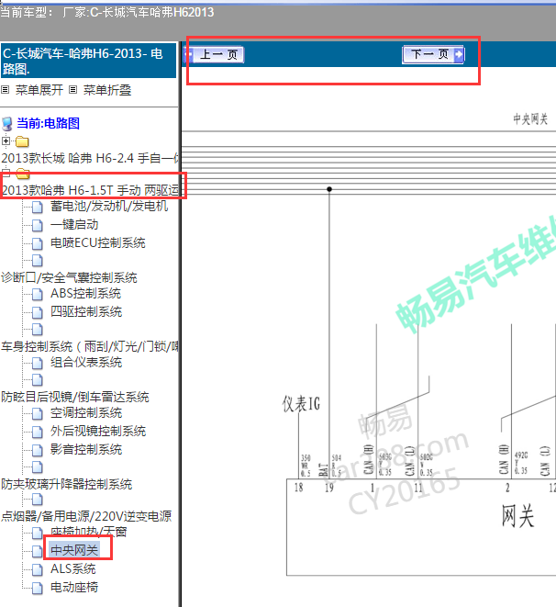556x607 pixels.
Task: Collapse the 2013款哈弗 H6-1.5T folder
Action: tap(6, 173)
